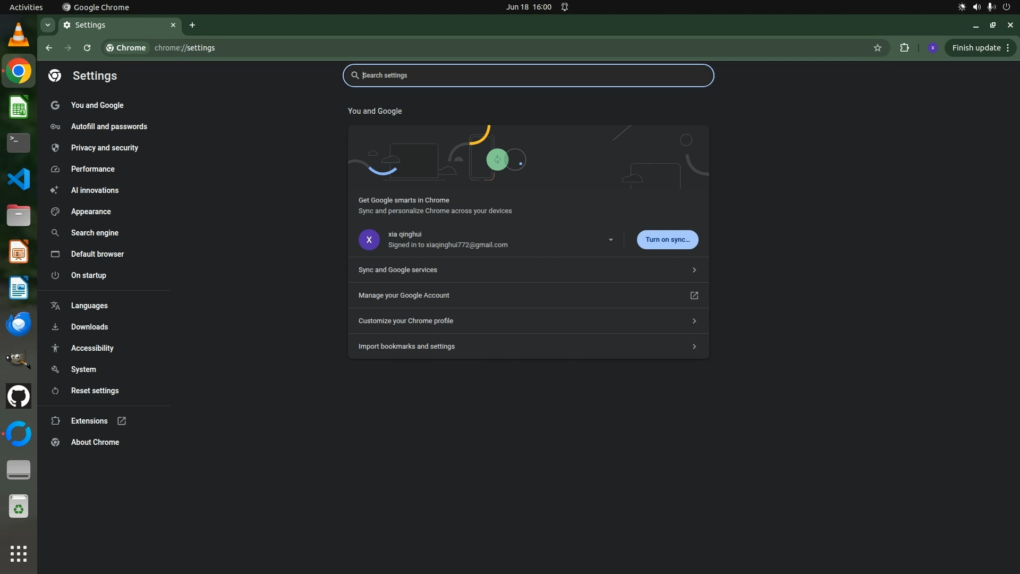Open Privacy and security settings section
The height and width of the screenshot is (574, 1020).
(x=104, y=148)
